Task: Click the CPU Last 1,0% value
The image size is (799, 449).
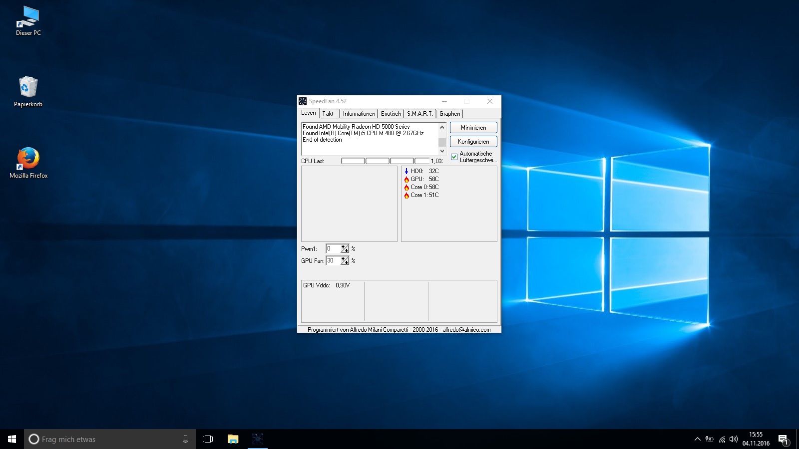Action: pyautogui.click(x=436, y=161)
